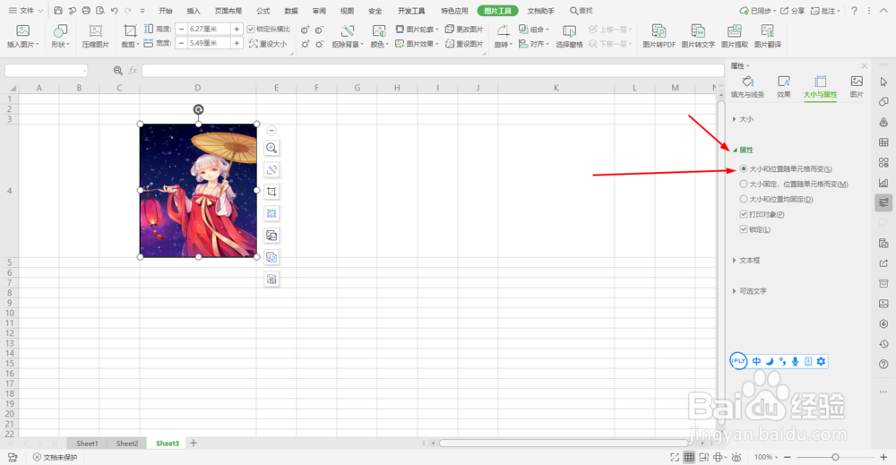Screen dimensions: 896x465
Task: Click the Search (查找) button
Action: click(582, 11)
